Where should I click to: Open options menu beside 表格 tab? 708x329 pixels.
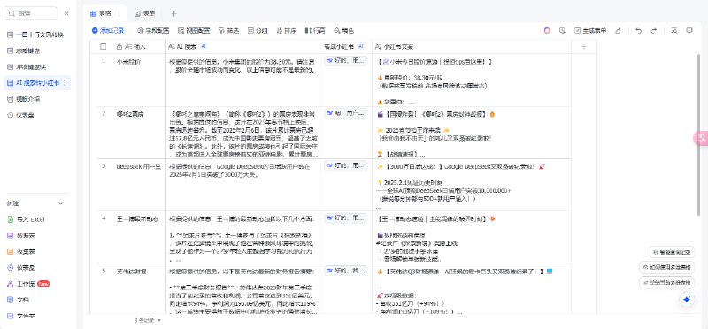click(119, 13)
